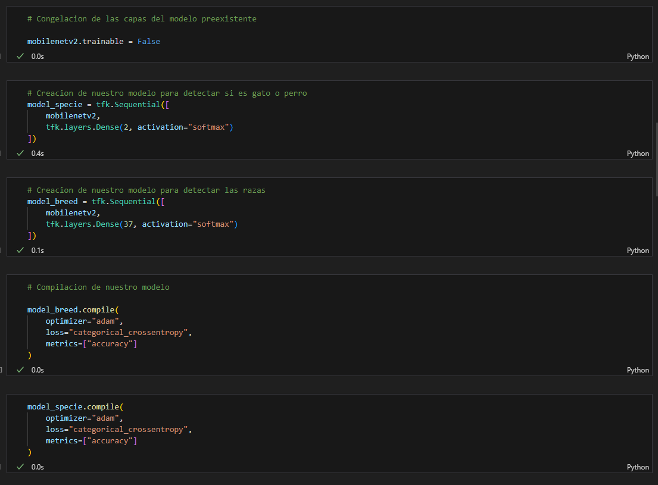Place the cursor on the mobilenetv2.trainable = False line

[x=93, y=42]
